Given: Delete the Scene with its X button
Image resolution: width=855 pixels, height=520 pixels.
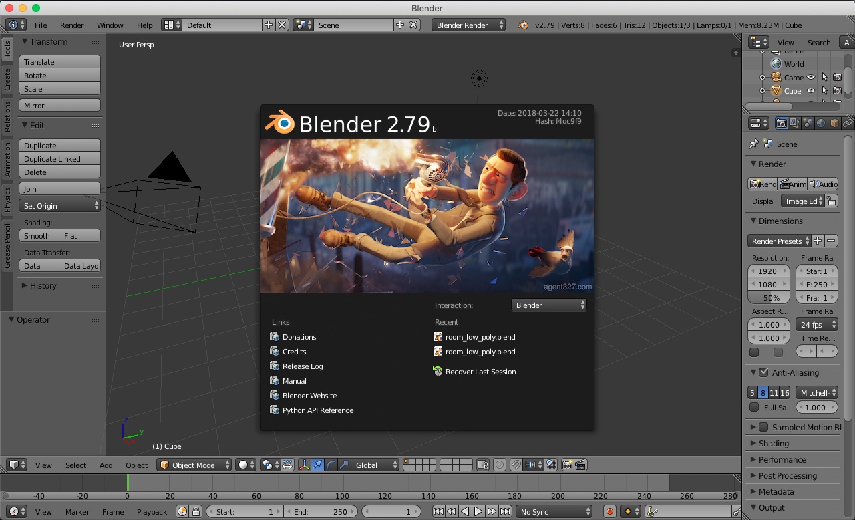Looking at the screenshot, I should point(414,25).
